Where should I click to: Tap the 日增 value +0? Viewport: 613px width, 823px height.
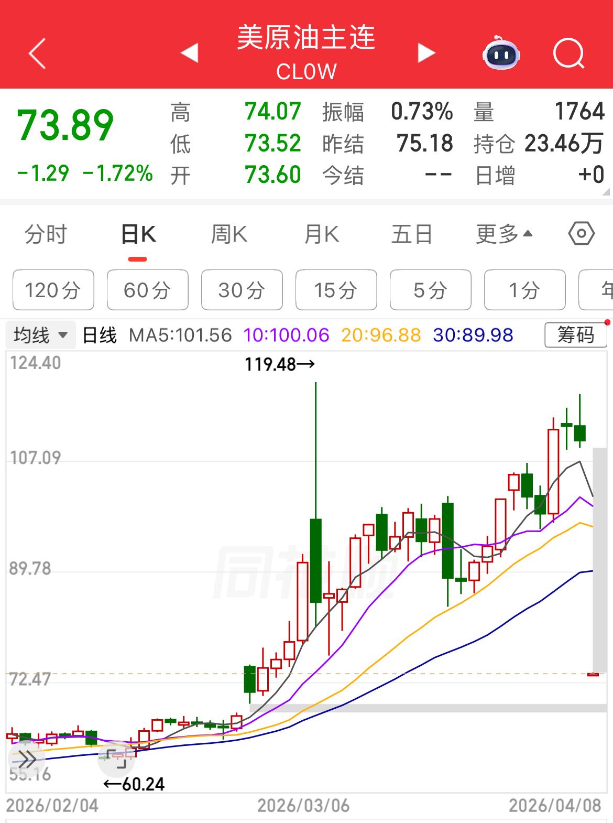pos(591,175)
